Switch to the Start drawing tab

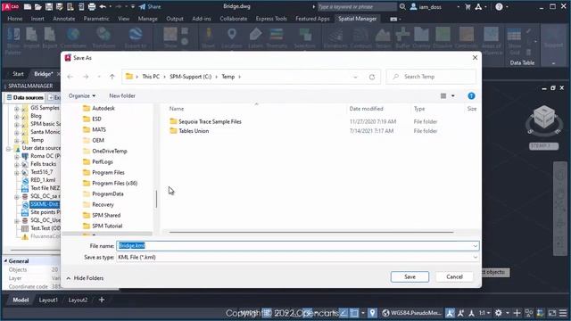[18, 74]
